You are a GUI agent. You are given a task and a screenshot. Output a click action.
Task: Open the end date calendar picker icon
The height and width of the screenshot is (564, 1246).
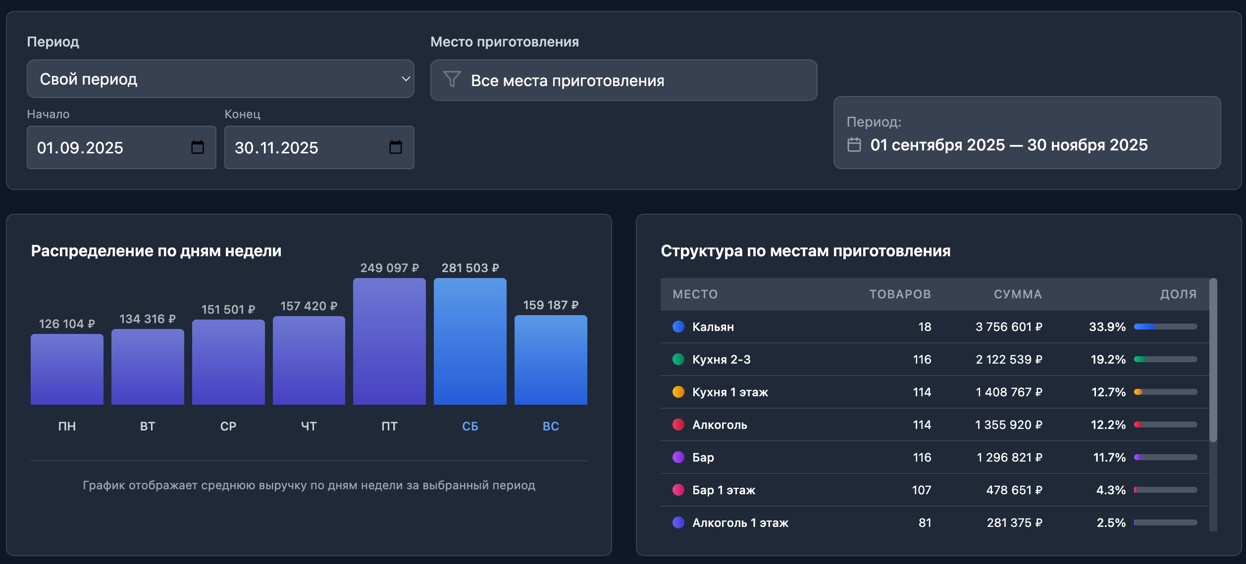click(395, 147)
